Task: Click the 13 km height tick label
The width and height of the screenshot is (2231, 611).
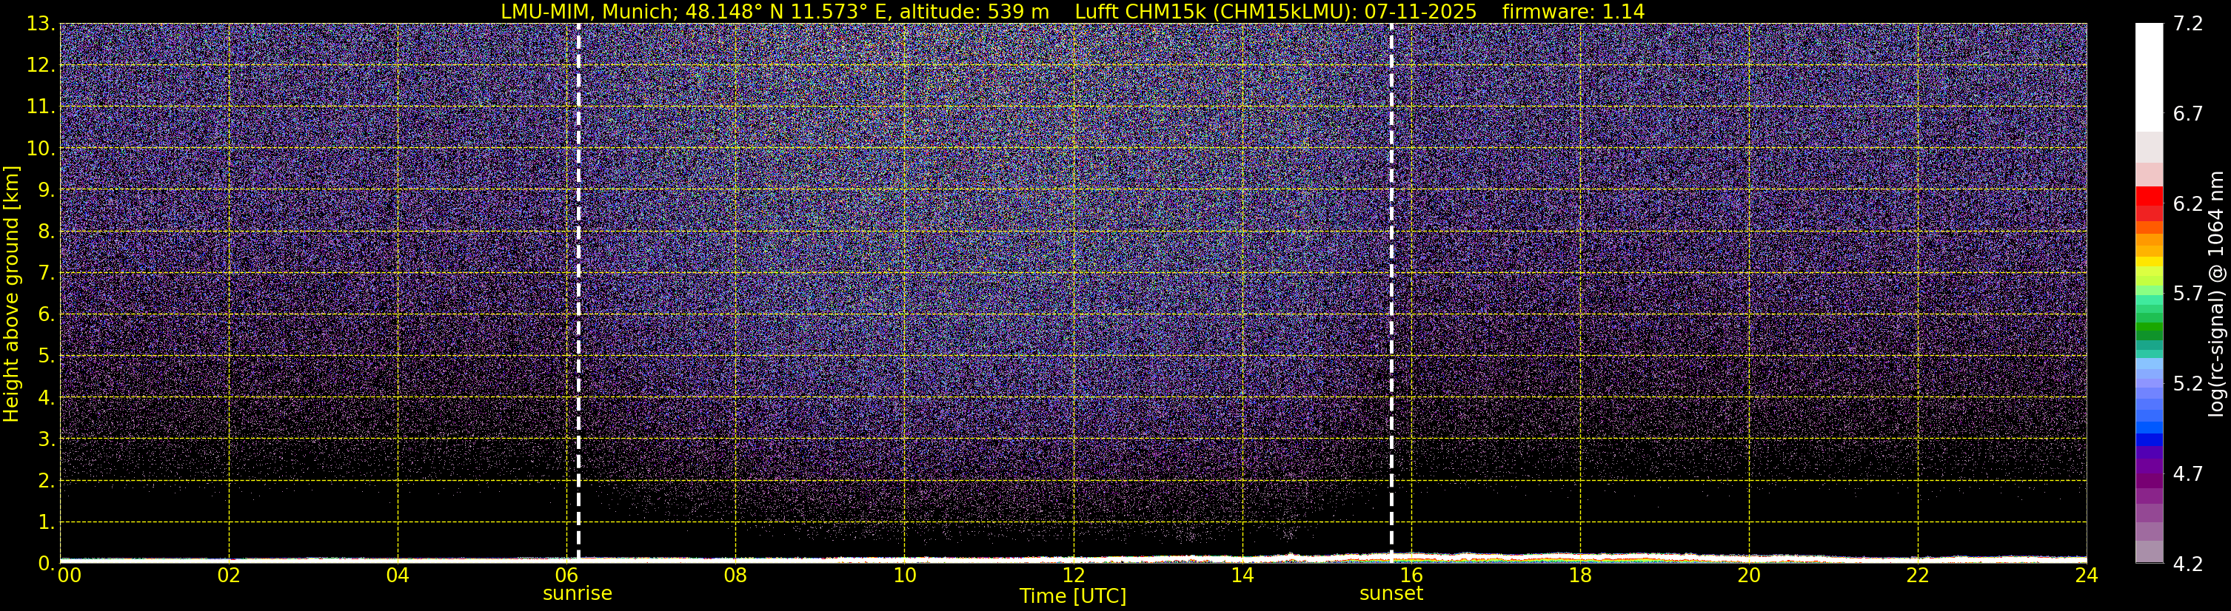Action: pos(40,24)
